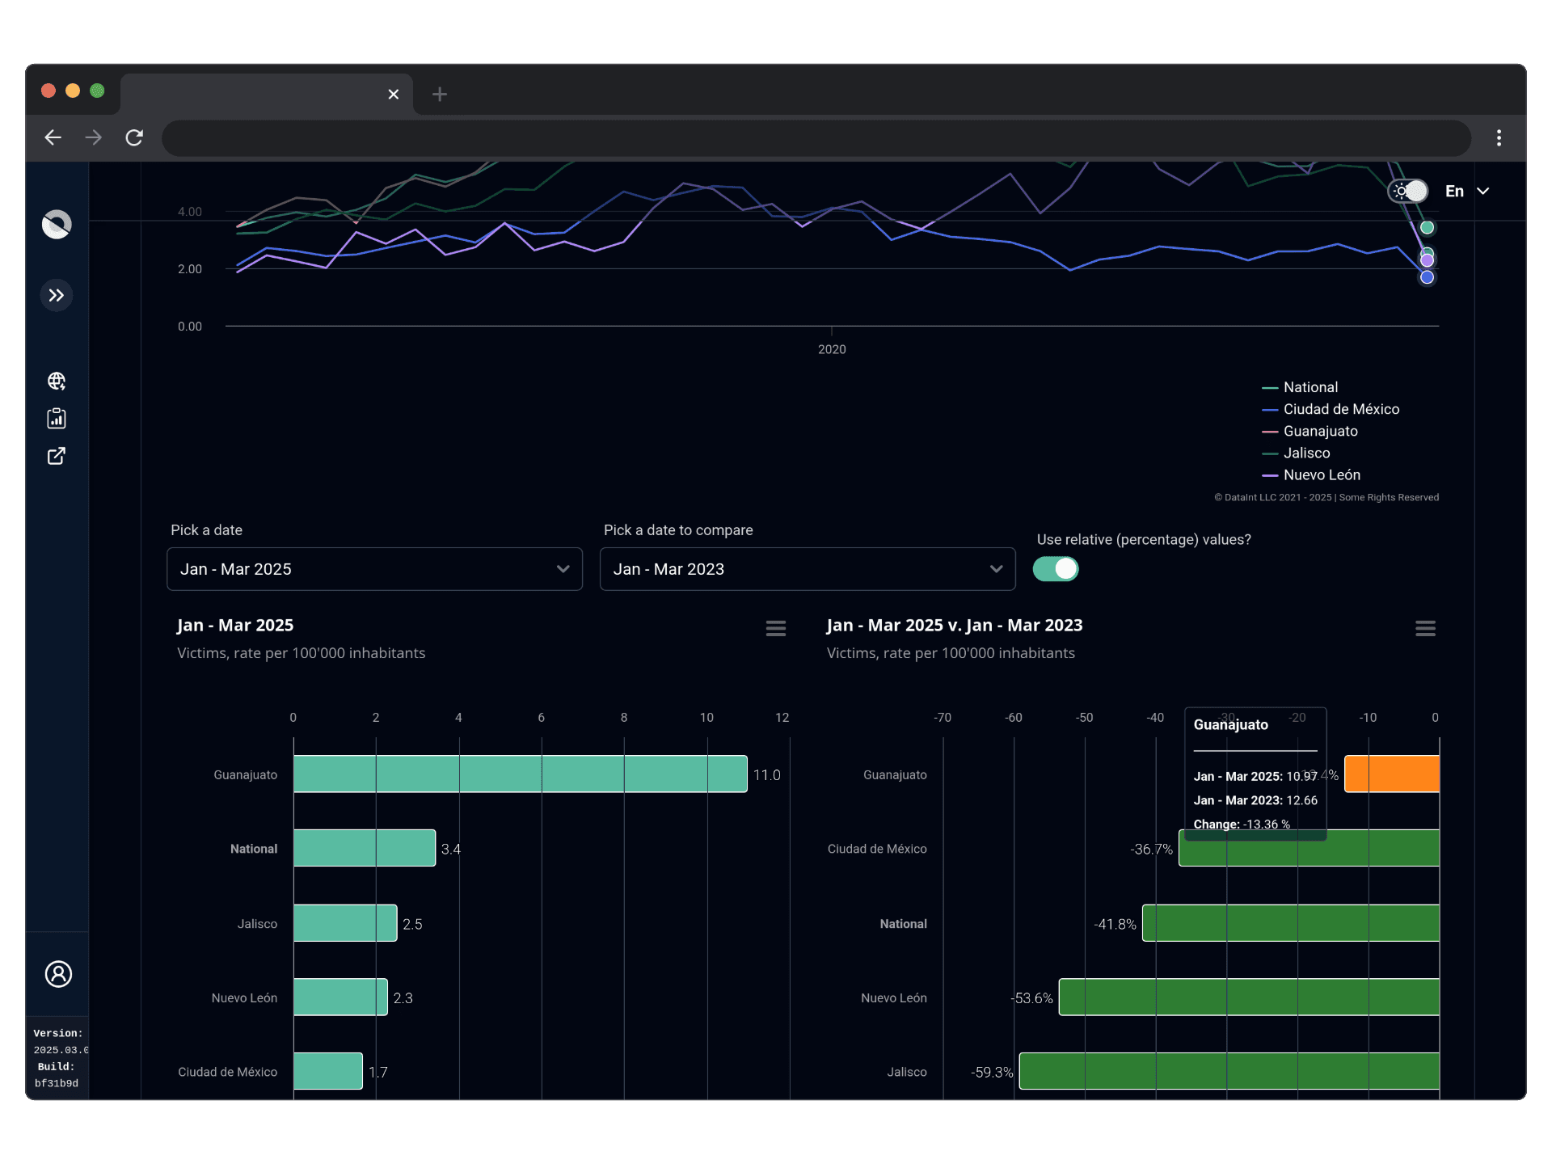Click the app logo in sidebar
Screen dimensions: 1552x1164
[57, 224]
